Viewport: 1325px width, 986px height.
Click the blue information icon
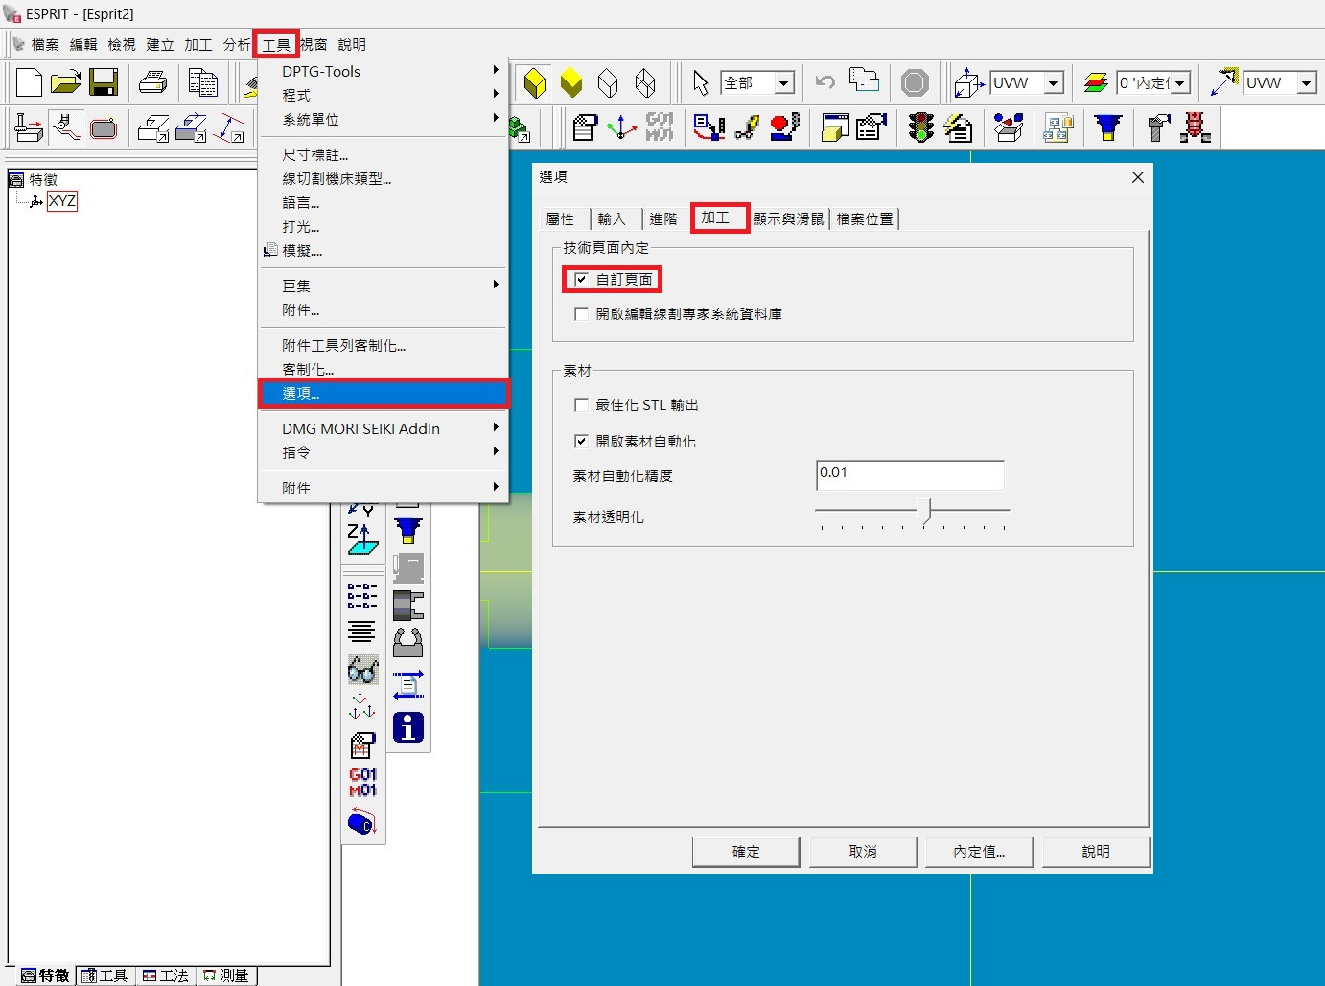408,727
